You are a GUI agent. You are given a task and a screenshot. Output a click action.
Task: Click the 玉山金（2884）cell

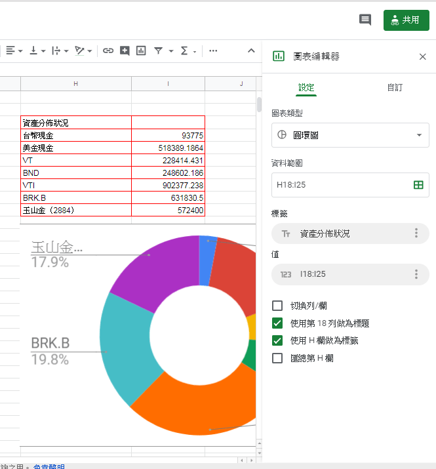[76, 211]
